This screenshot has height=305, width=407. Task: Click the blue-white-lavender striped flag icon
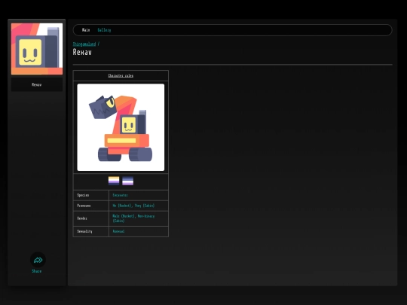(127, 181)
